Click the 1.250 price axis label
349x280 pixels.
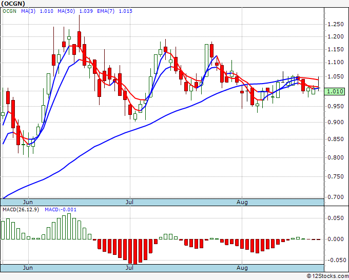[x=336, y=24]
